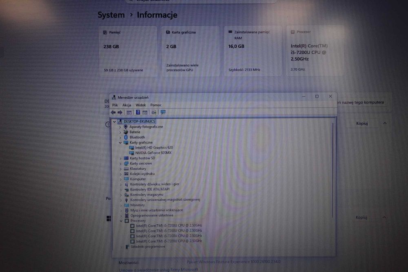Click the Oprogramowanie układowe icon

[x=127, y=215]
